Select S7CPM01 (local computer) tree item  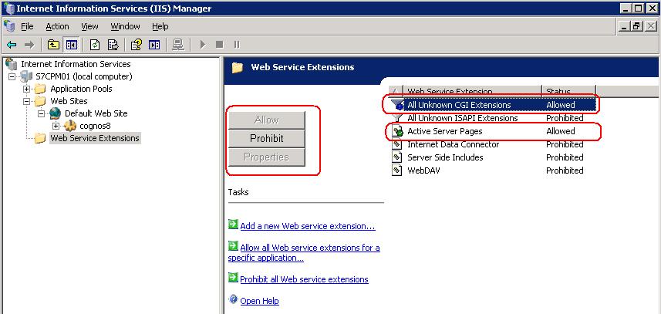pyautogui.click(x=84, y=76)
